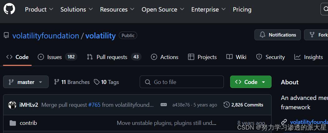This screenshot has height=133, width=328.
Task: Open the green Code dropdown button
Action: point(251,82)
